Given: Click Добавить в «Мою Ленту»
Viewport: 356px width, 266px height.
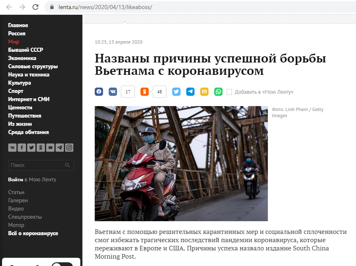Looking at the screenshot, I should pyautogui.click(x=264, y=92).
